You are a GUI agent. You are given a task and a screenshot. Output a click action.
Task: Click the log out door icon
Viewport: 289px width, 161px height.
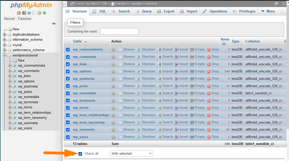24,13
